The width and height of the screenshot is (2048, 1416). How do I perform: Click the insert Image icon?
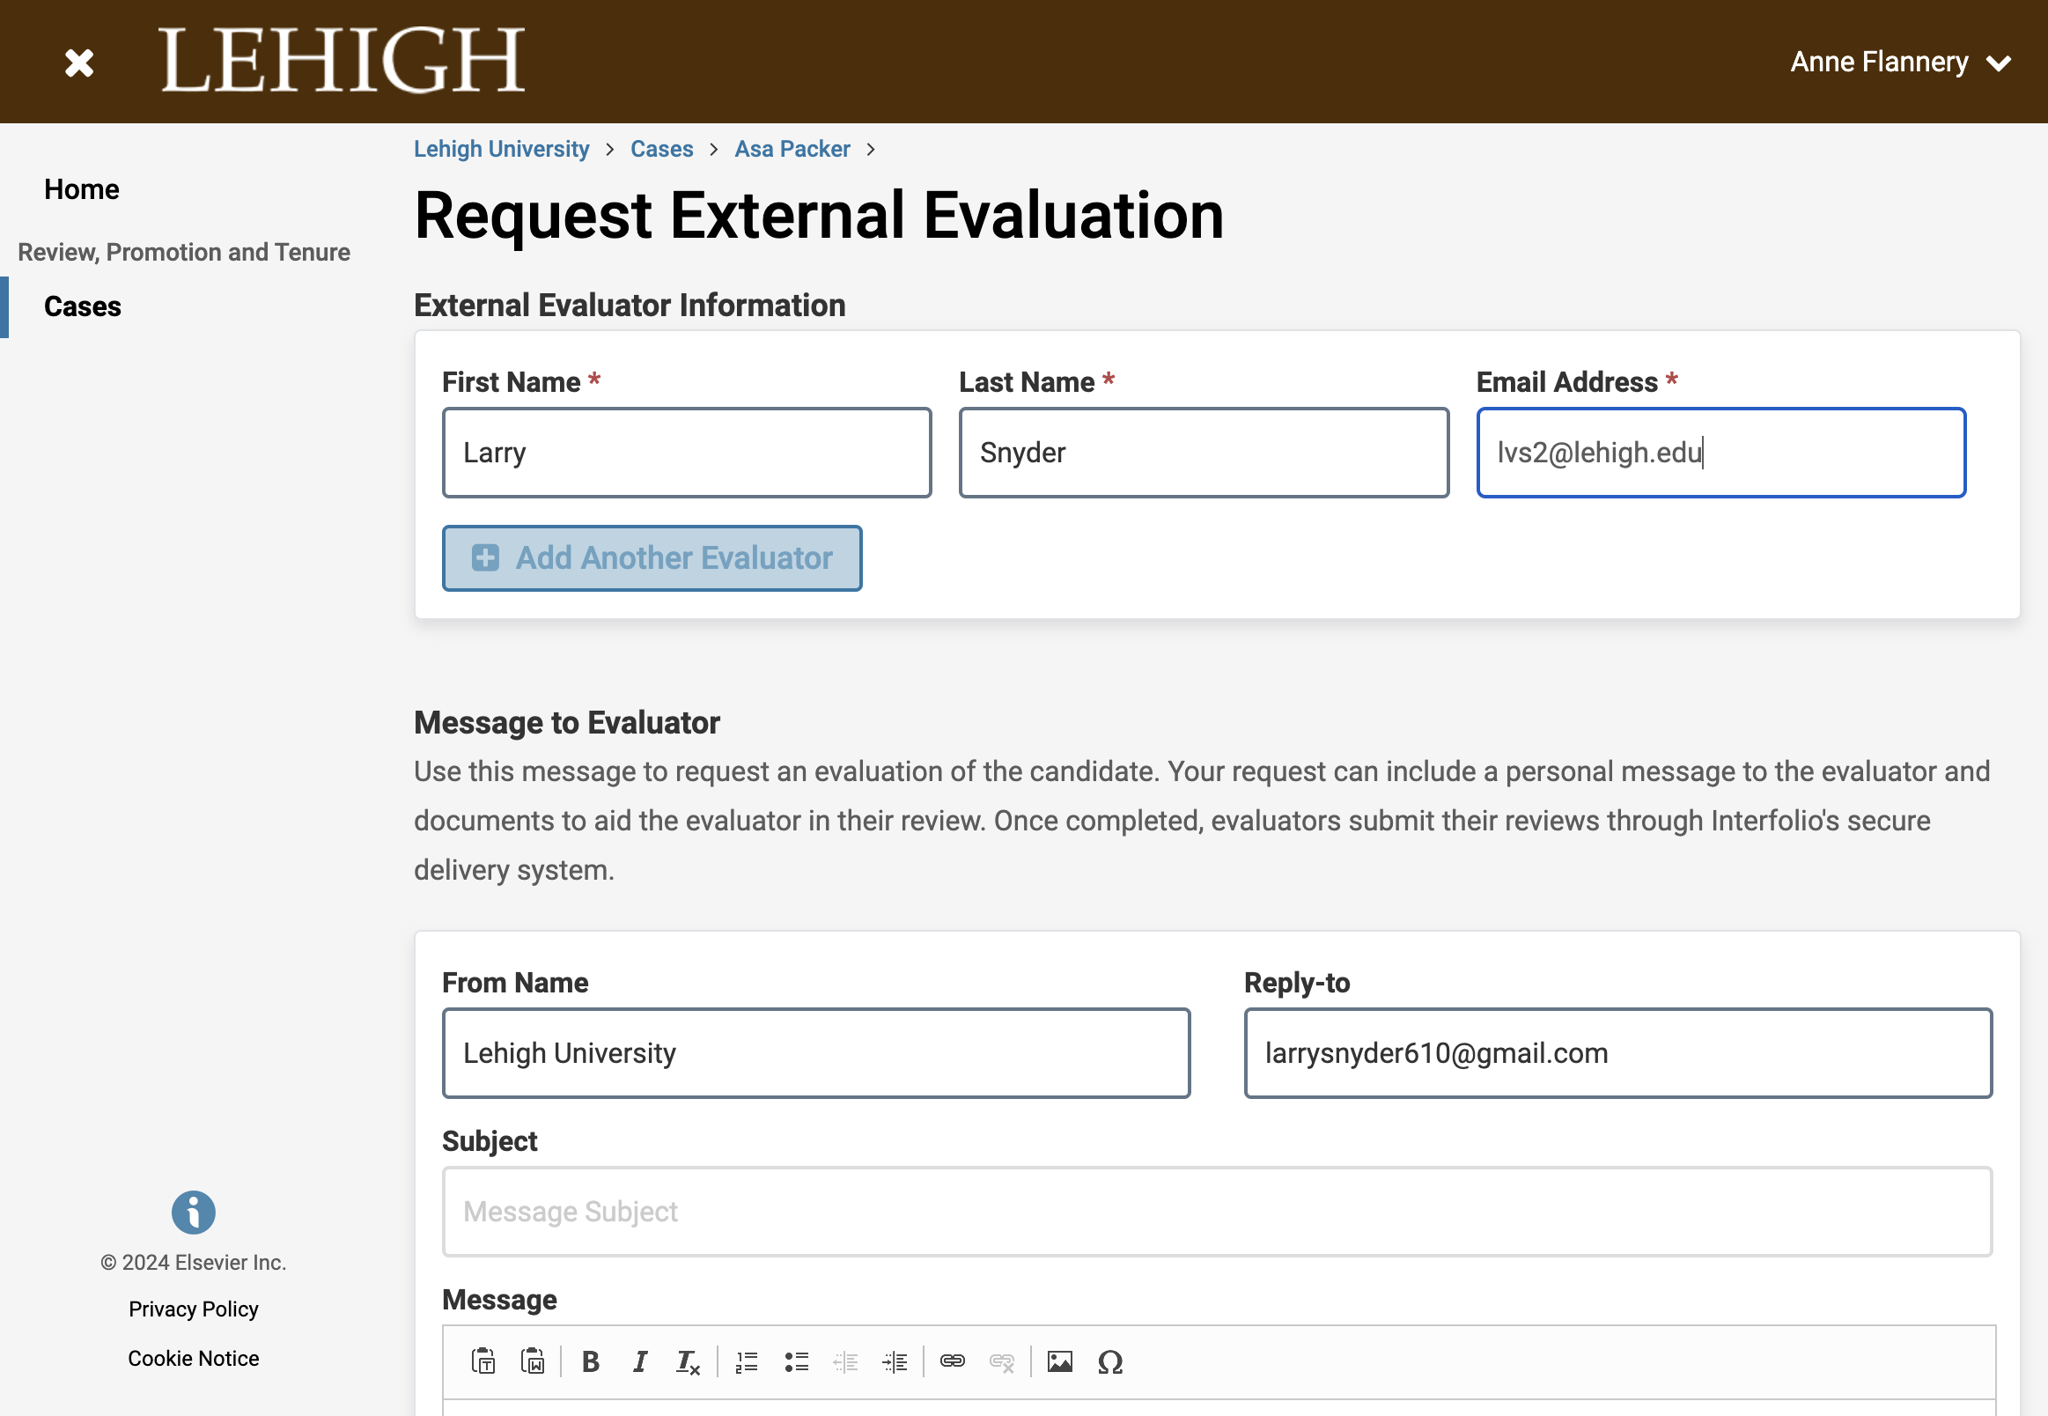pos(1060,1361)
